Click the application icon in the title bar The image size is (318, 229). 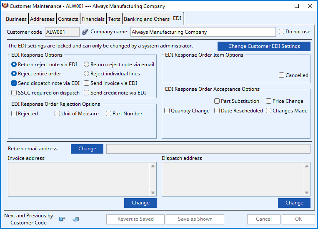[5, 6]
